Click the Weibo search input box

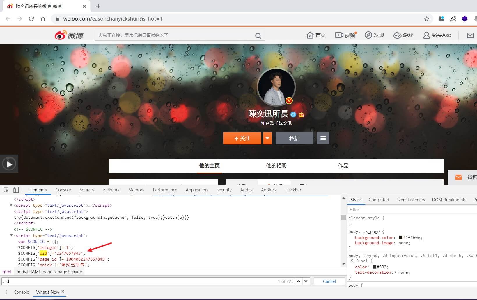pyautogui.click(x=175, y=35)
